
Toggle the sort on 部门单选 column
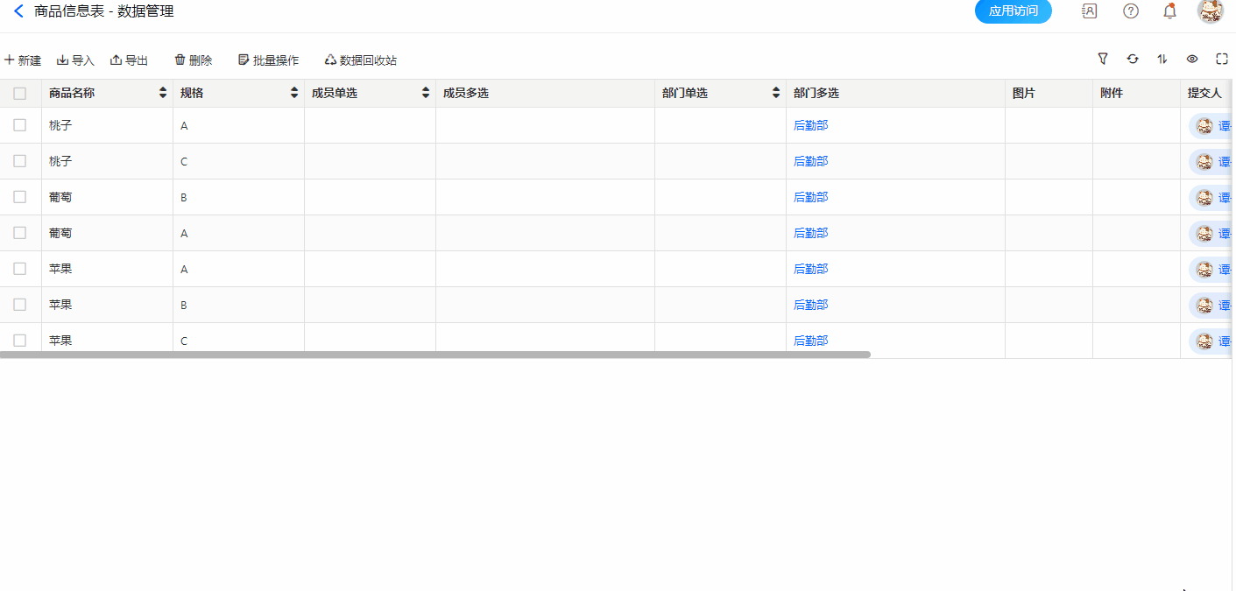coord(776,93)
